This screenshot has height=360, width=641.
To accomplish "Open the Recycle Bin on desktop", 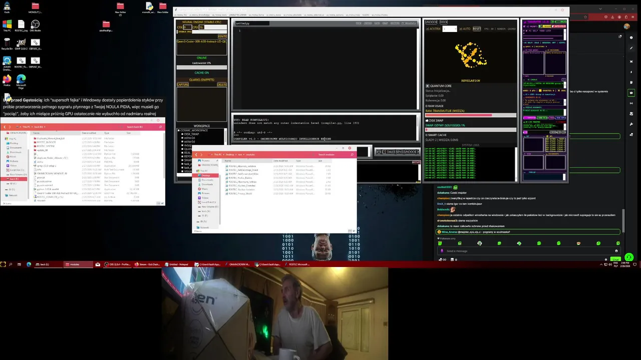I will pyautogui.click(x=7, y=44).
